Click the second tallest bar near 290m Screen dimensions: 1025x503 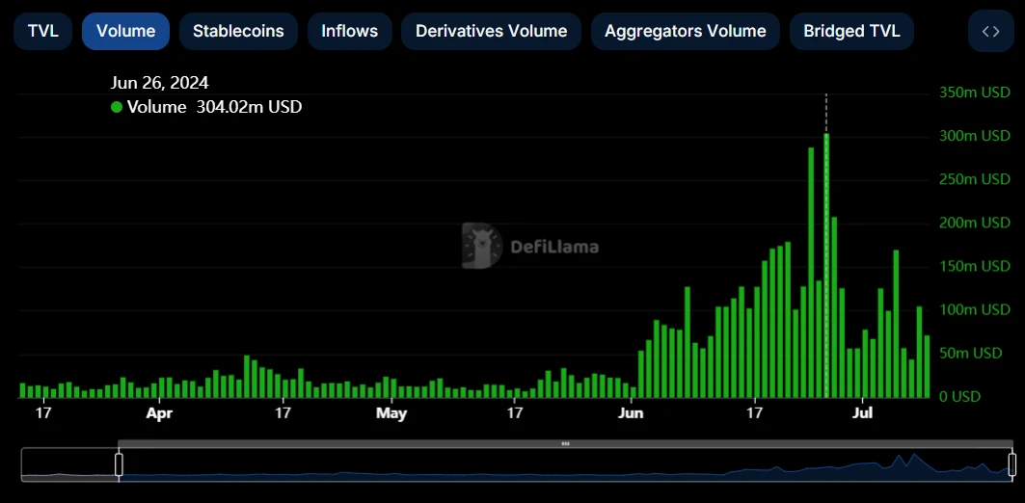pos(811,272)
